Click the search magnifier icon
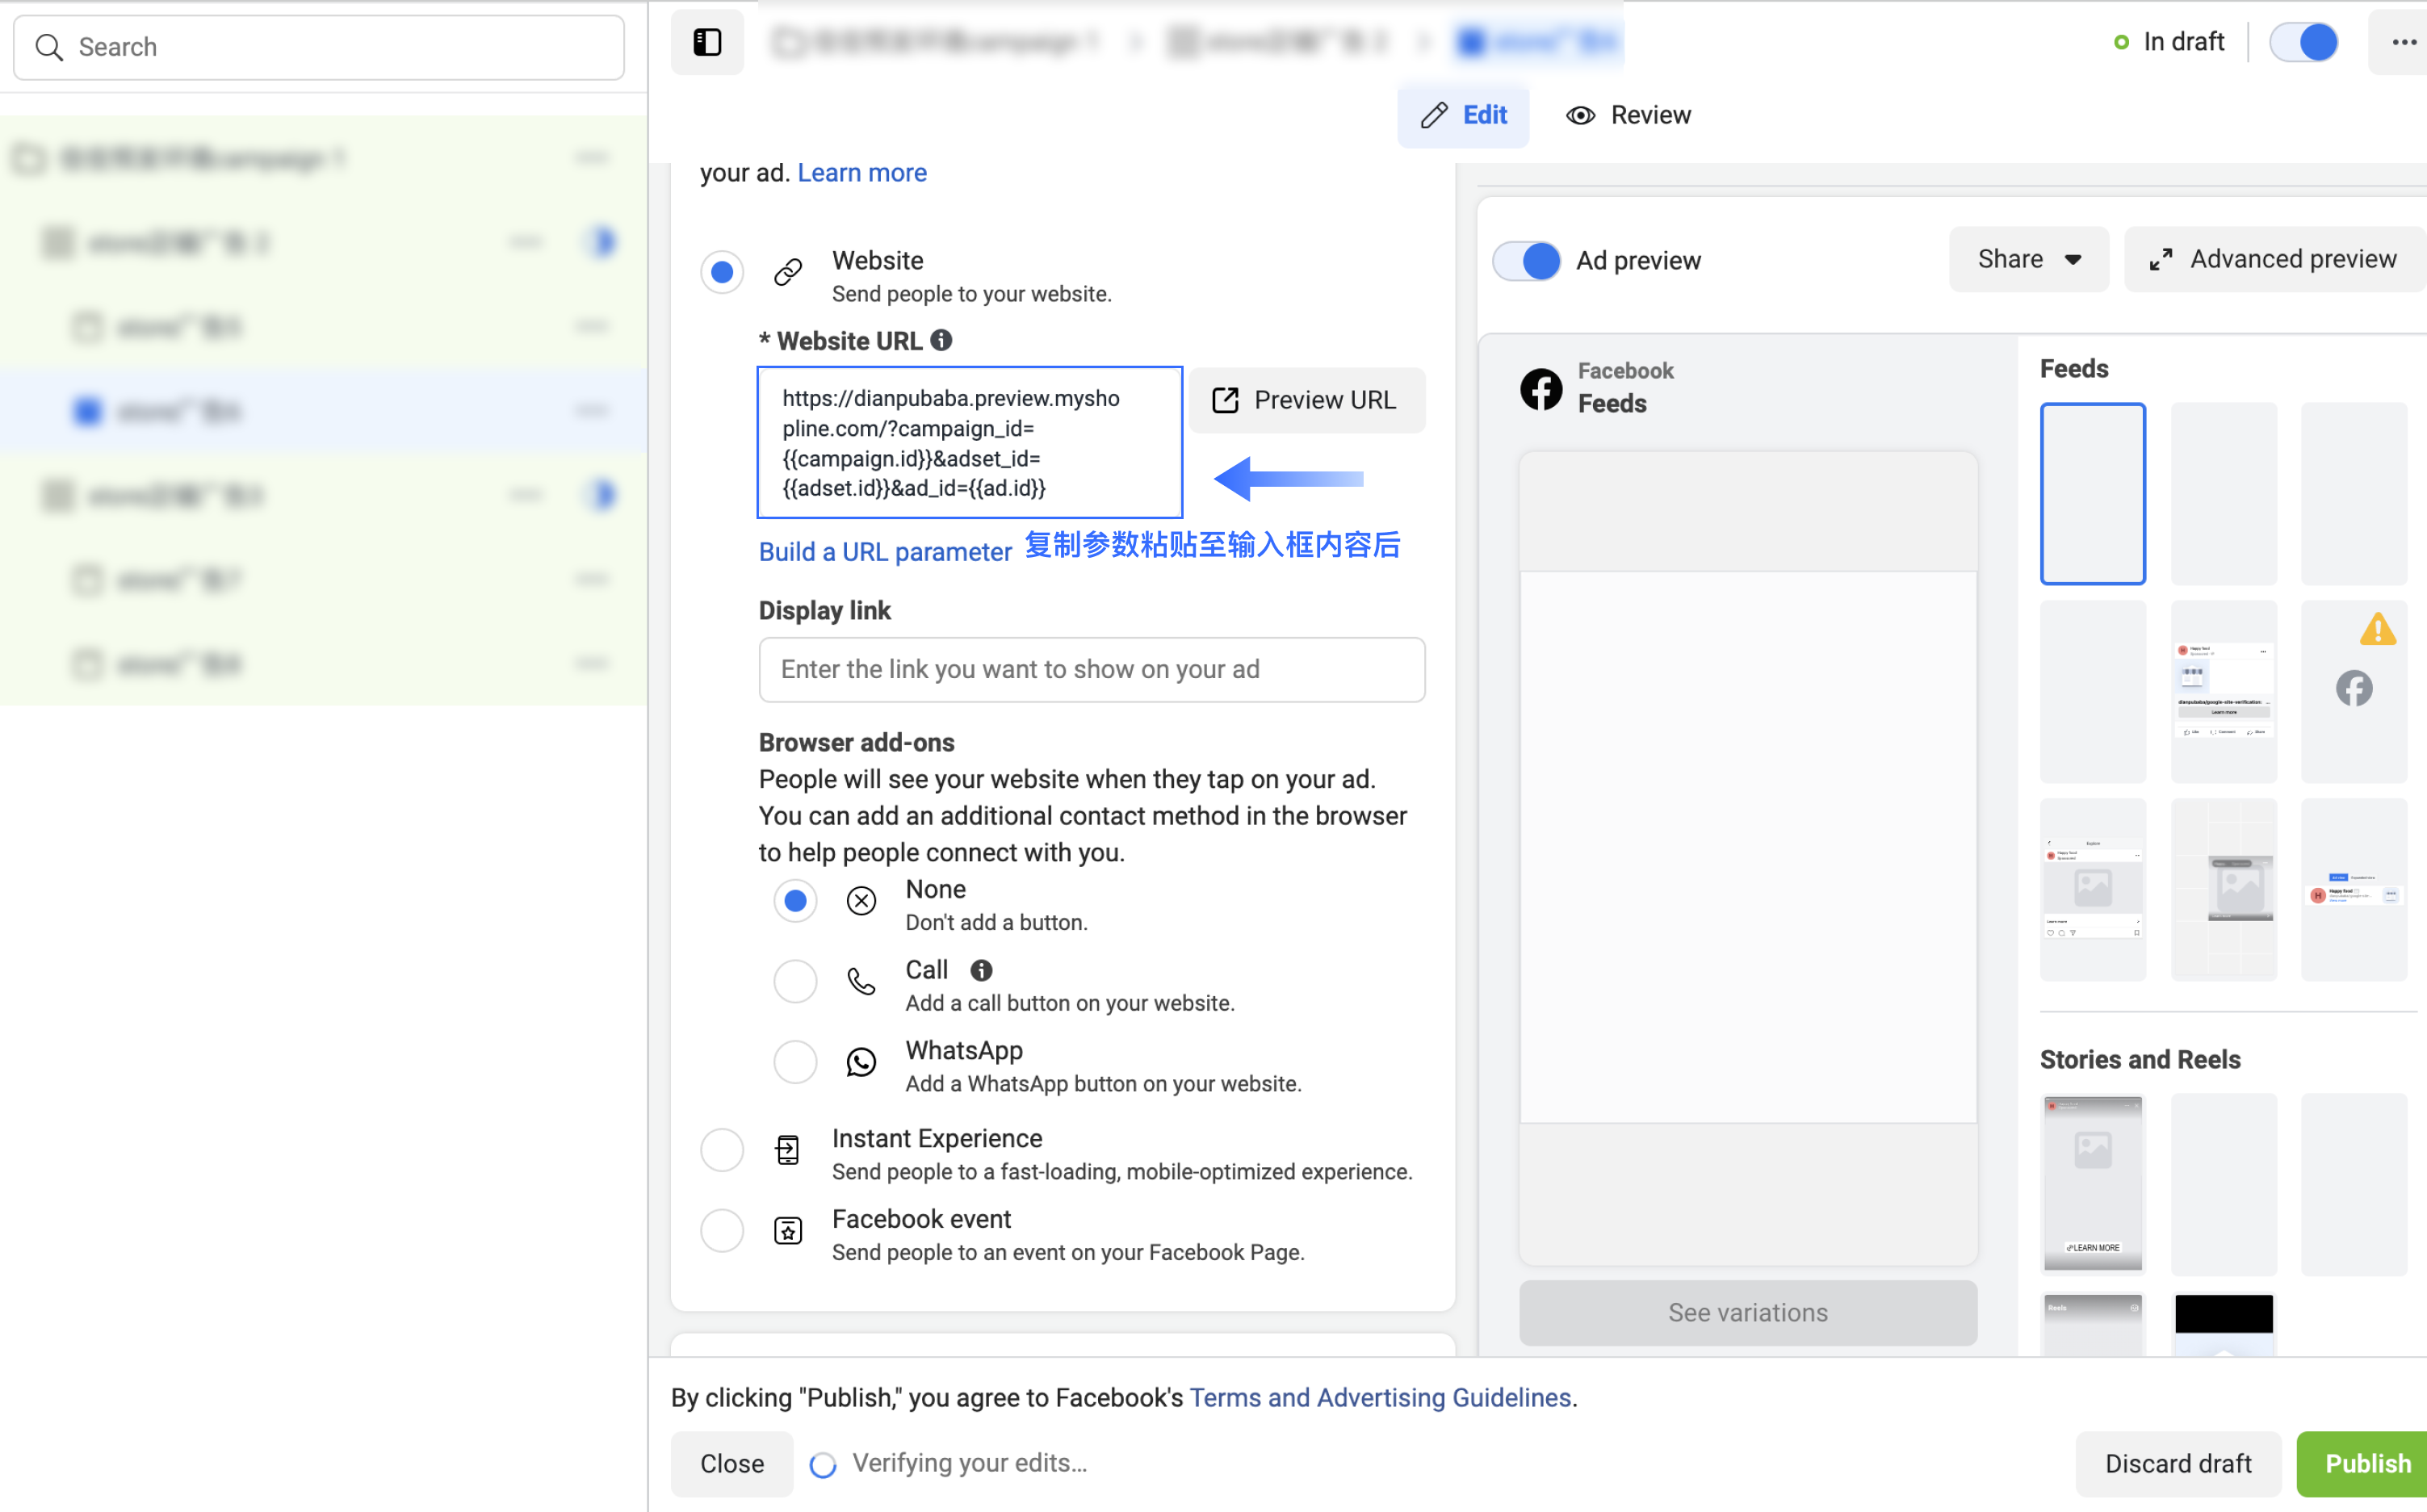2427x1512 pixels. coord(49,47)
